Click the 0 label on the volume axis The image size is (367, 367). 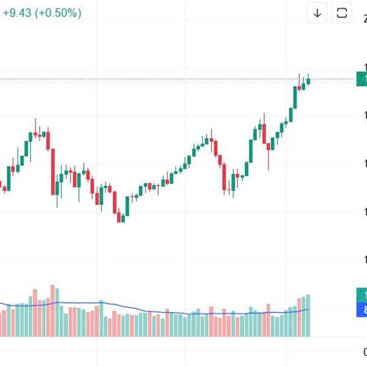364,352
